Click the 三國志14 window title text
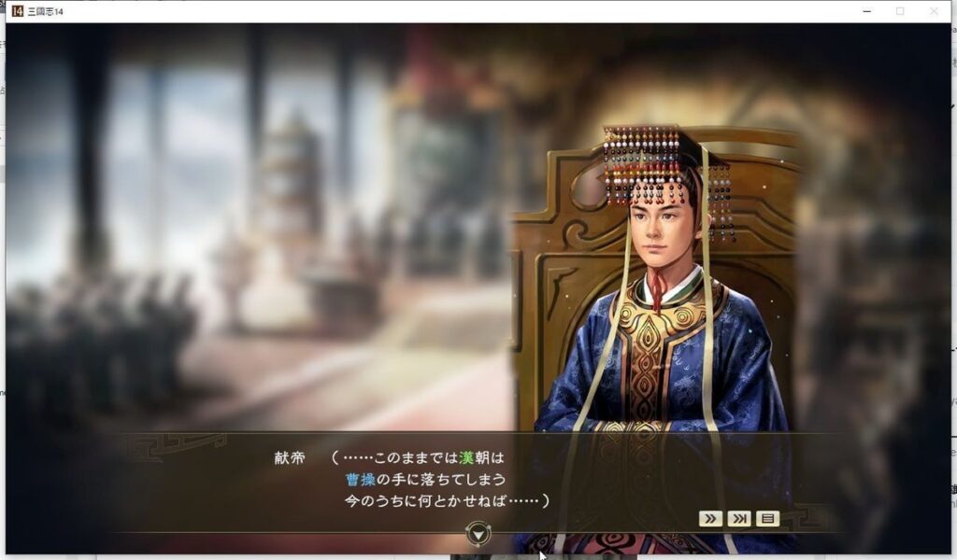 (x=45, y=11)
